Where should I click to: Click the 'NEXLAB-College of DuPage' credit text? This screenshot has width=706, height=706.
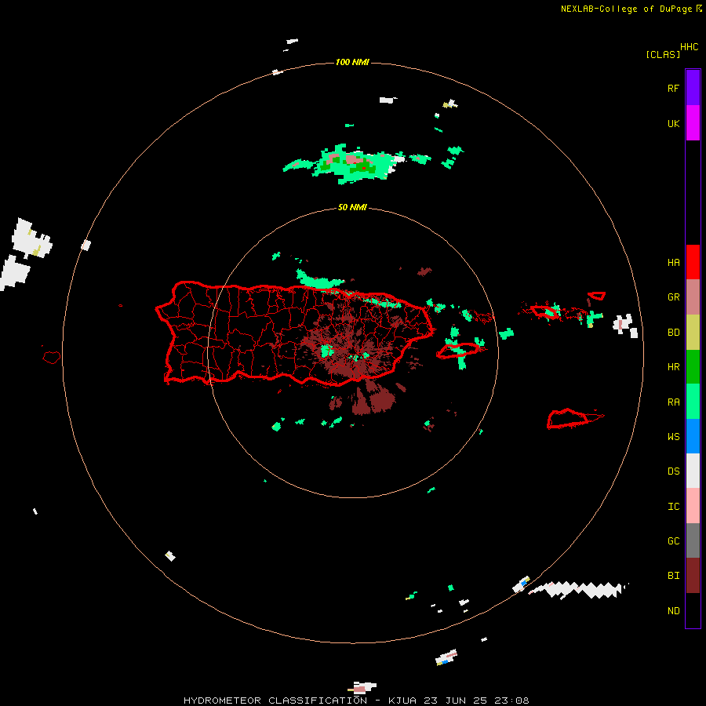pyautogui.click(x=626, y=9)
